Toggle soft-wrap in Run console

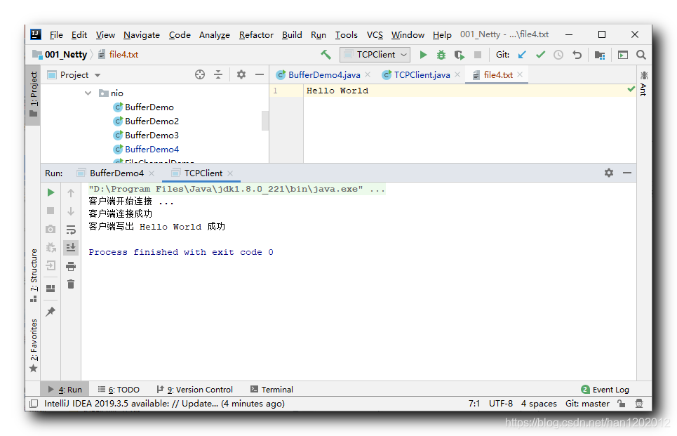click(x=71, y=230)
